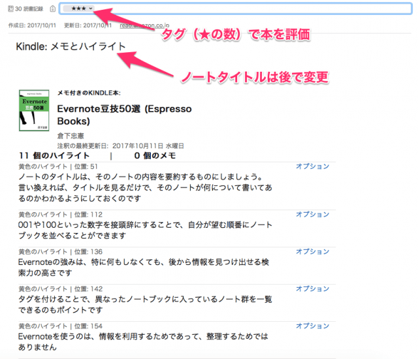This screenshot has height=359, width=418.
Task: Open オプション for the 位置: 142 highlight
Action: pos(312,289)
